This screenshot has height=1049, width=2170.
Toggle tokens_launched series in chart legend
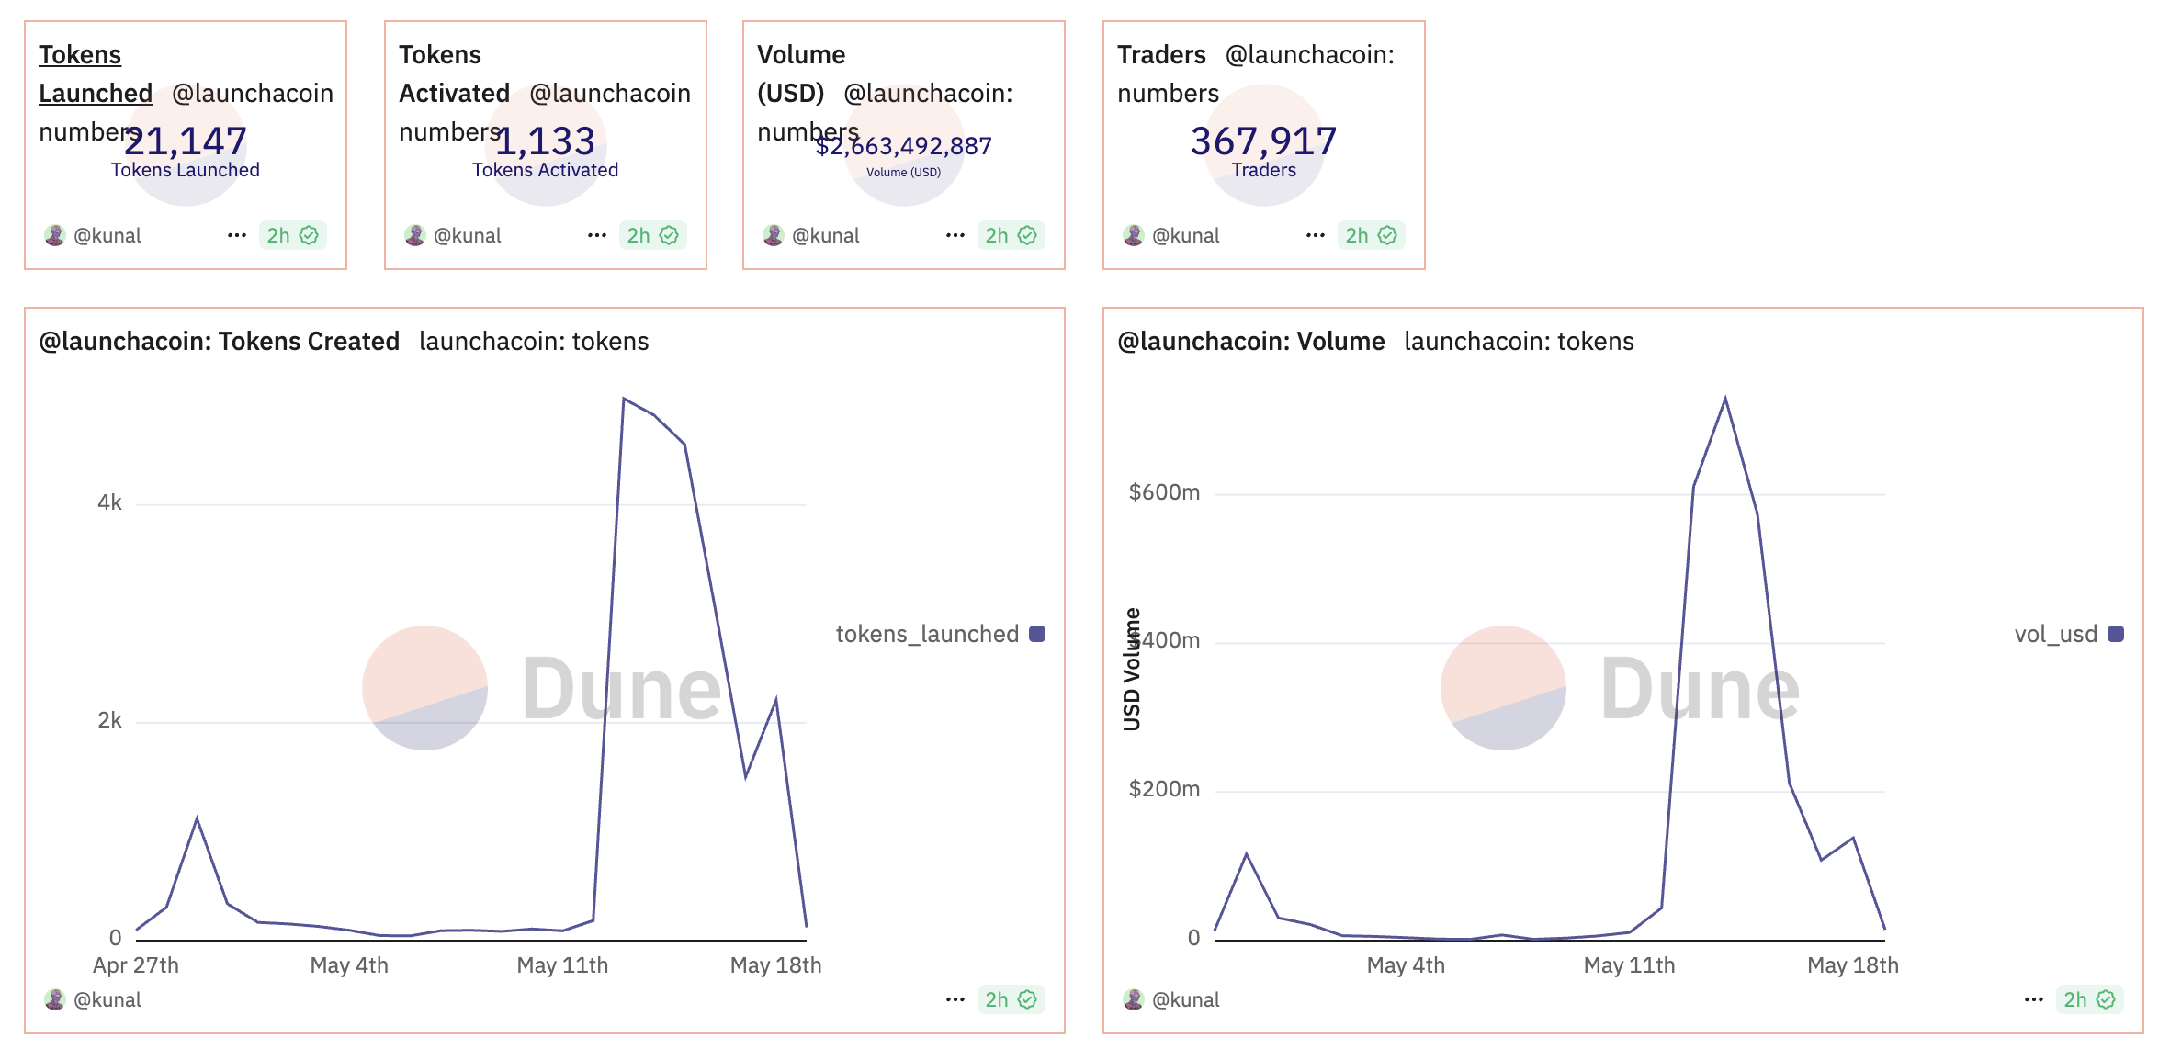click(927, 634)
